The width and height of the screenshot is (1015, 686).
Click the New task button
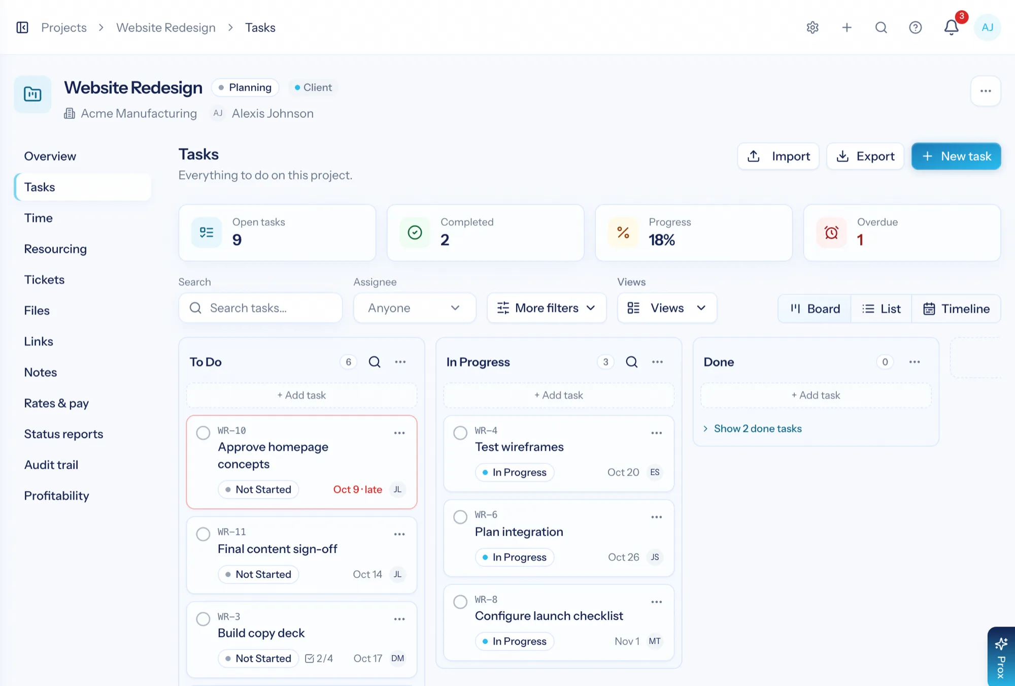pyautogui.click(x=956, y=156)
